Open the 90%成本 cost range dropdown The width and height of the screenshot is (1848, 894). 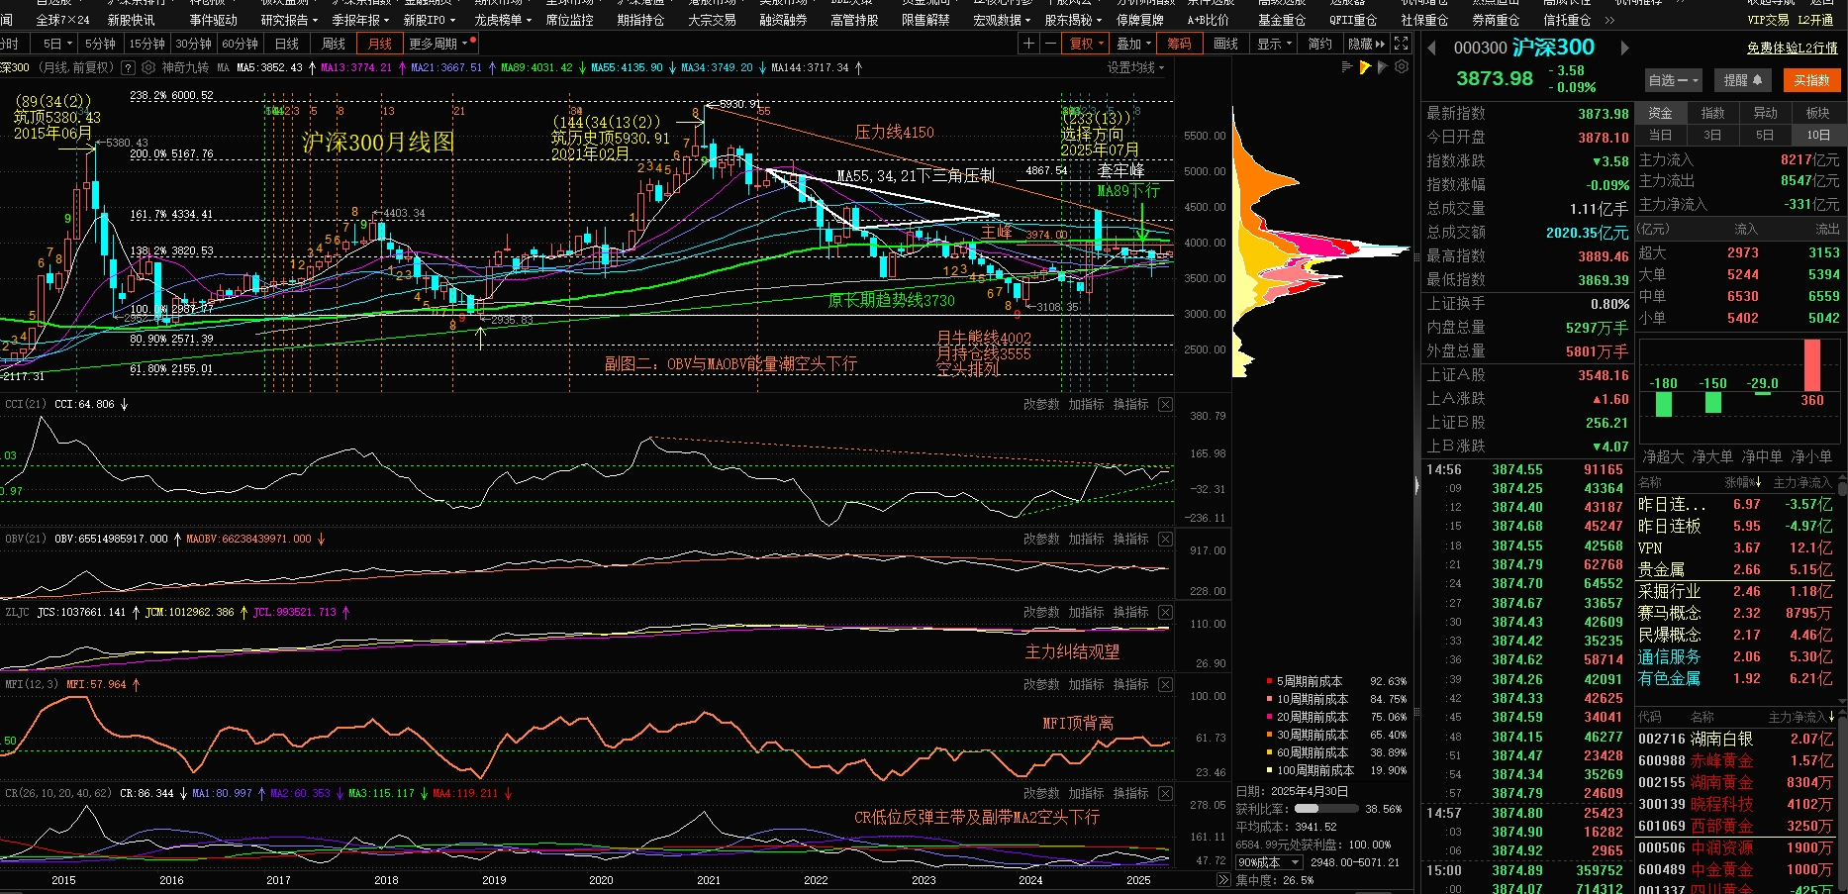[1268, 862]
